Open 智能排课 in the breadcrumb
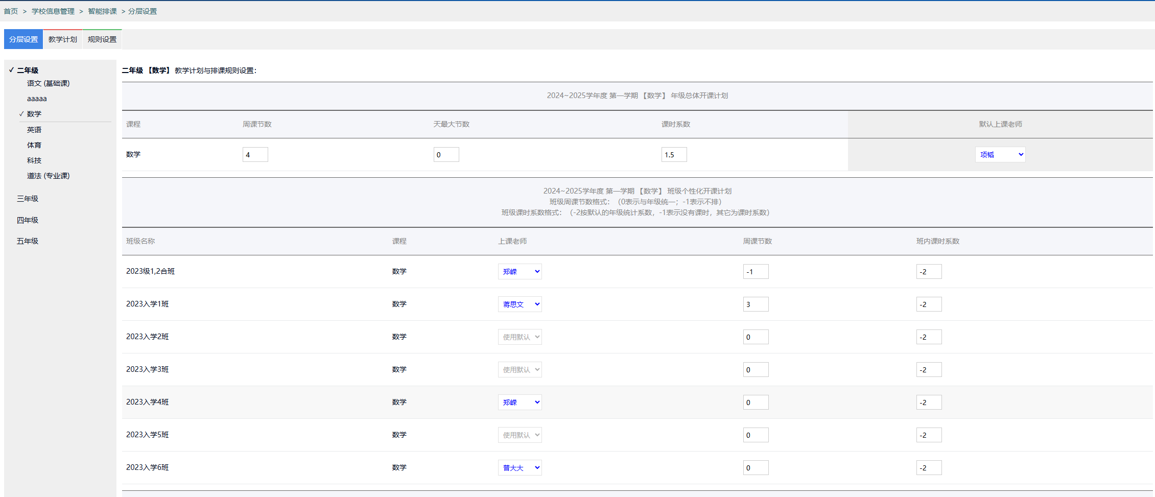 102,11
